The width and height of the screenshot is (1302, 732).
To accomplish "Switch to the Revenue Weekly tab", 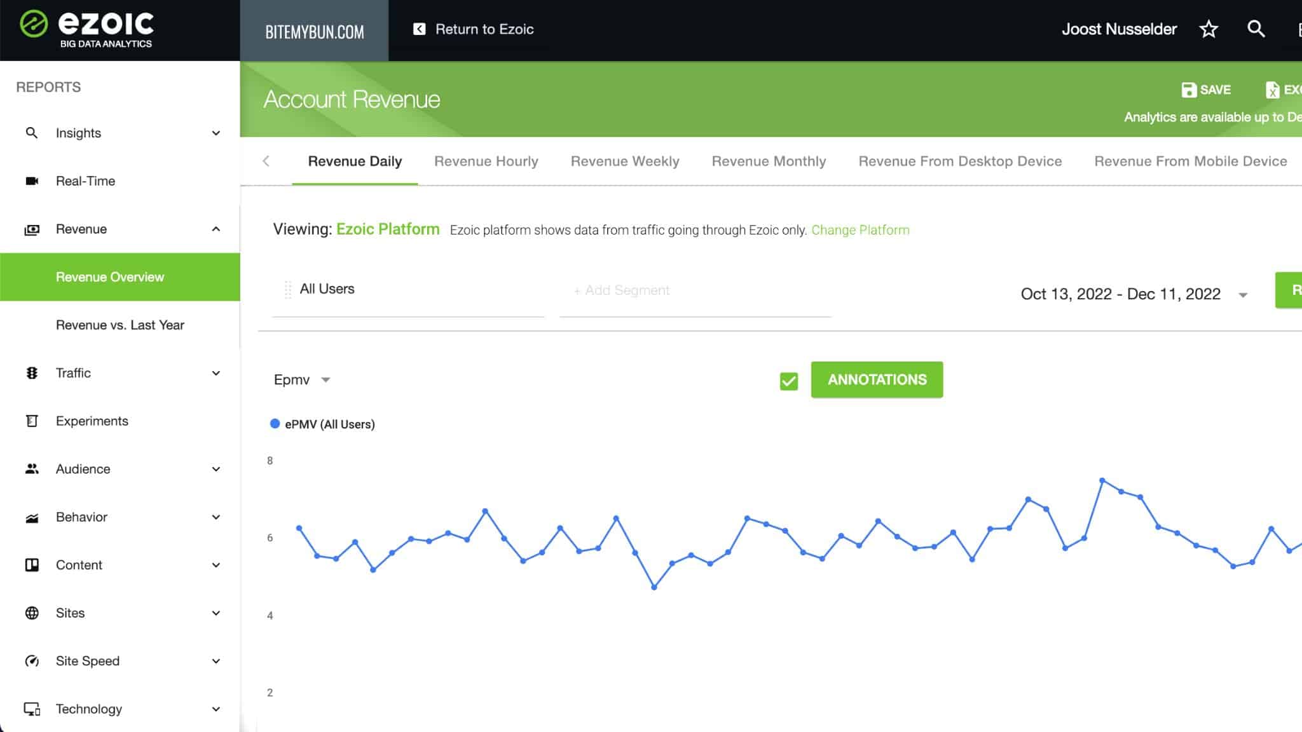I will (625, 161).
